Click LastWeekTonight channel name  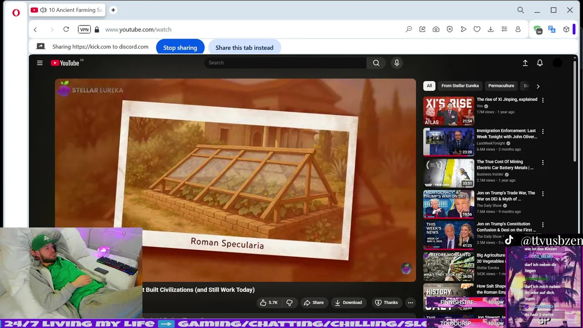tap(491, 143)
